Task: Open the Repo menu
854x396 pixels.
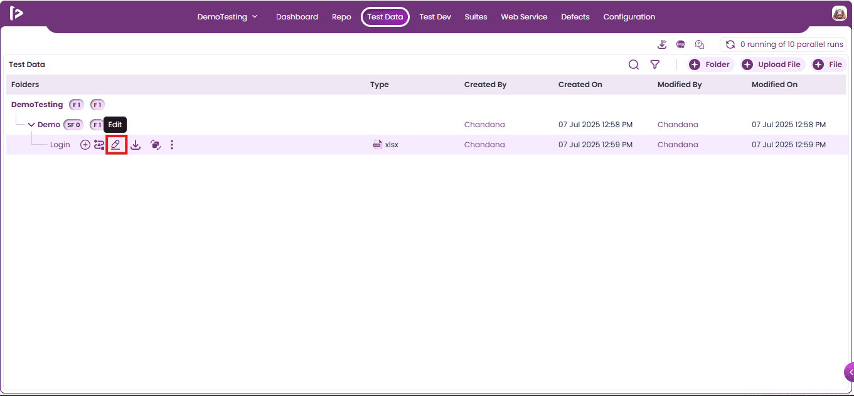Action: [341, 17]
